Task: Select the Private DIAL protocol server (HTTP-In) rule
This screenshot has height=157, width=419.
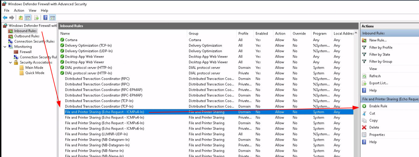Action: (206, 73)
